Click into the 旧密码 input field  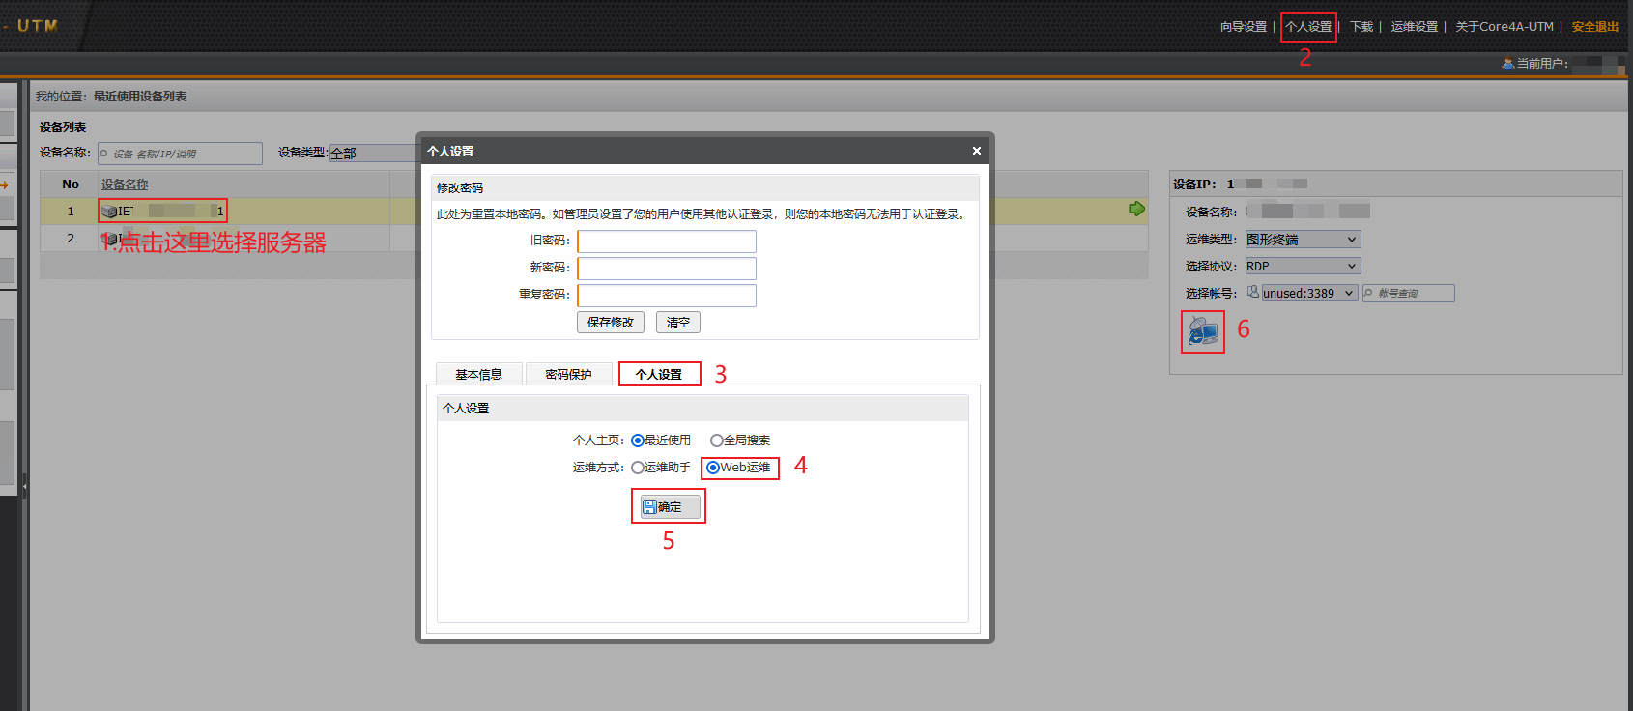click(667, 242)
